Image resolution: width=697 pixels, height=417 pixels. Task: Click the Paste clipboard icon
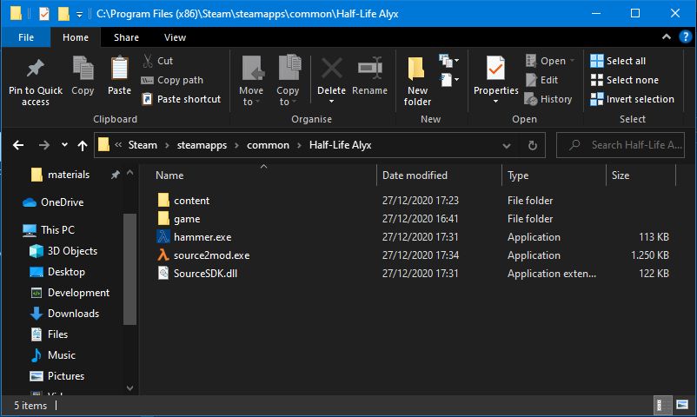coord(119,69)
